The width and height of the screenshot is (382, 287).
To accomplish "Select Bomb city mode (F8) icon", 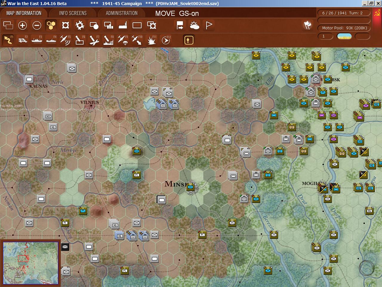I will click(108, 40).
